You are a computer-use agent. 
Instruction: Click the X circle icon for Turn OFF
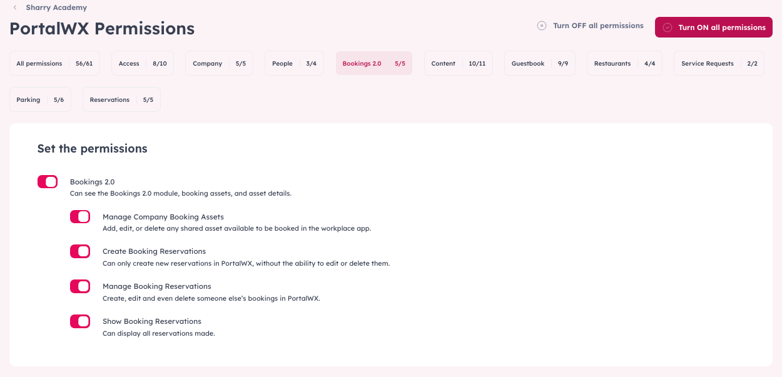pyautogui.click(x=542, y=26)
